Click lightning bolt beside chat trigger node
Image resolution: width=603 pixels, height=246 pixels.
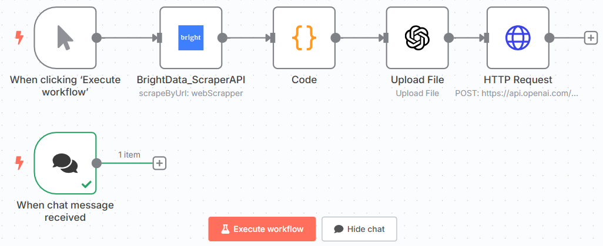click(19, 163)
